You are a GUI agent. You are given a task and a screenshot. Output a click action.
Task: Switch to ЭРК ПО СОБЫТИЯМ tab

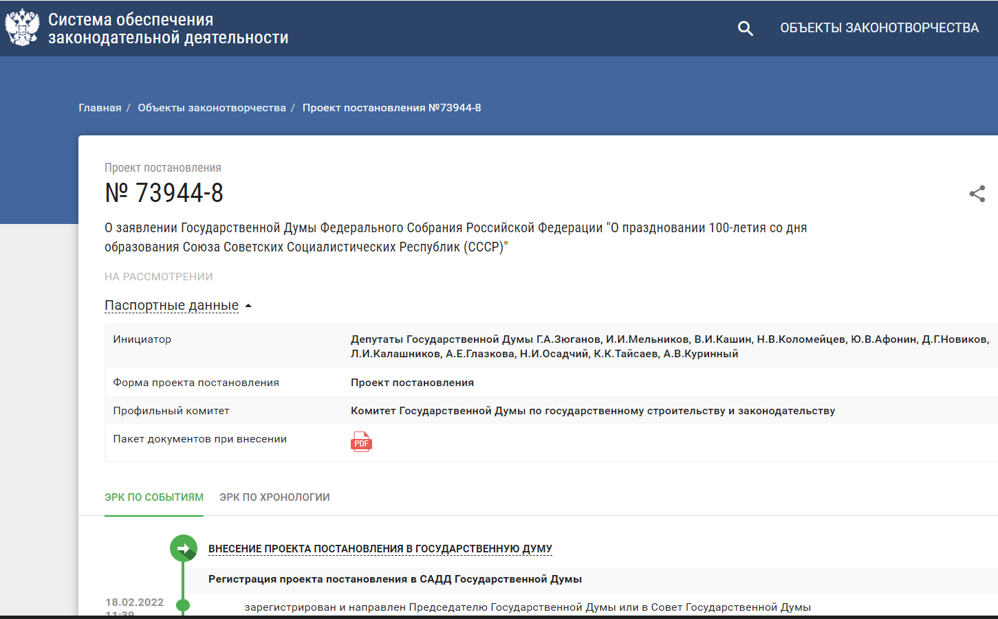point(154,497)
